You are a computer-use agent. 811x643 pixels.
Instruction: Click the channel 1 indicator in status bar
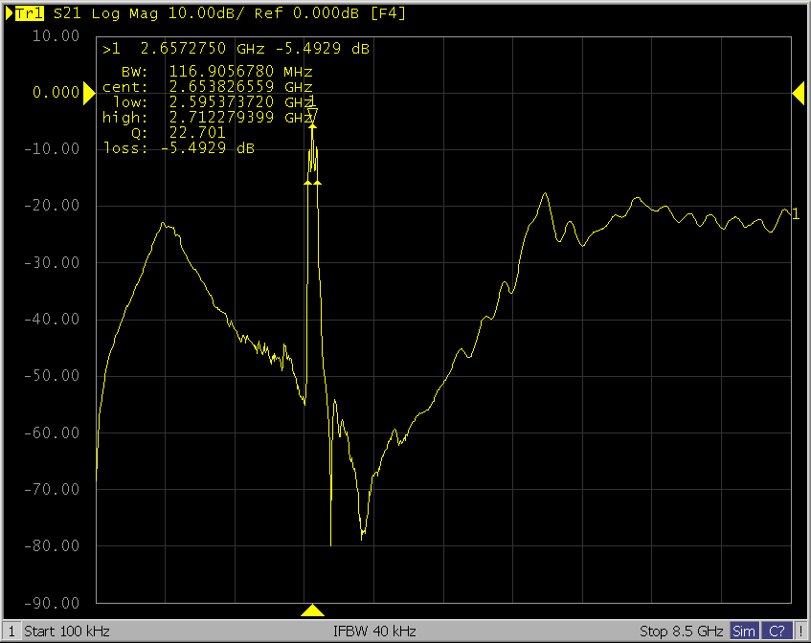[x=11, y=632]
